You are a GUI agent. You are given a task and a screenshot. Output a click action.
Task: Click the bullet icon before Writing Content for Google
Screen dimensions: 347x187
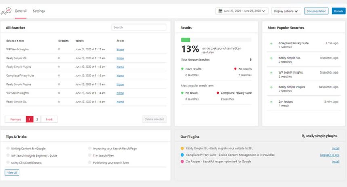pos(8,148)
